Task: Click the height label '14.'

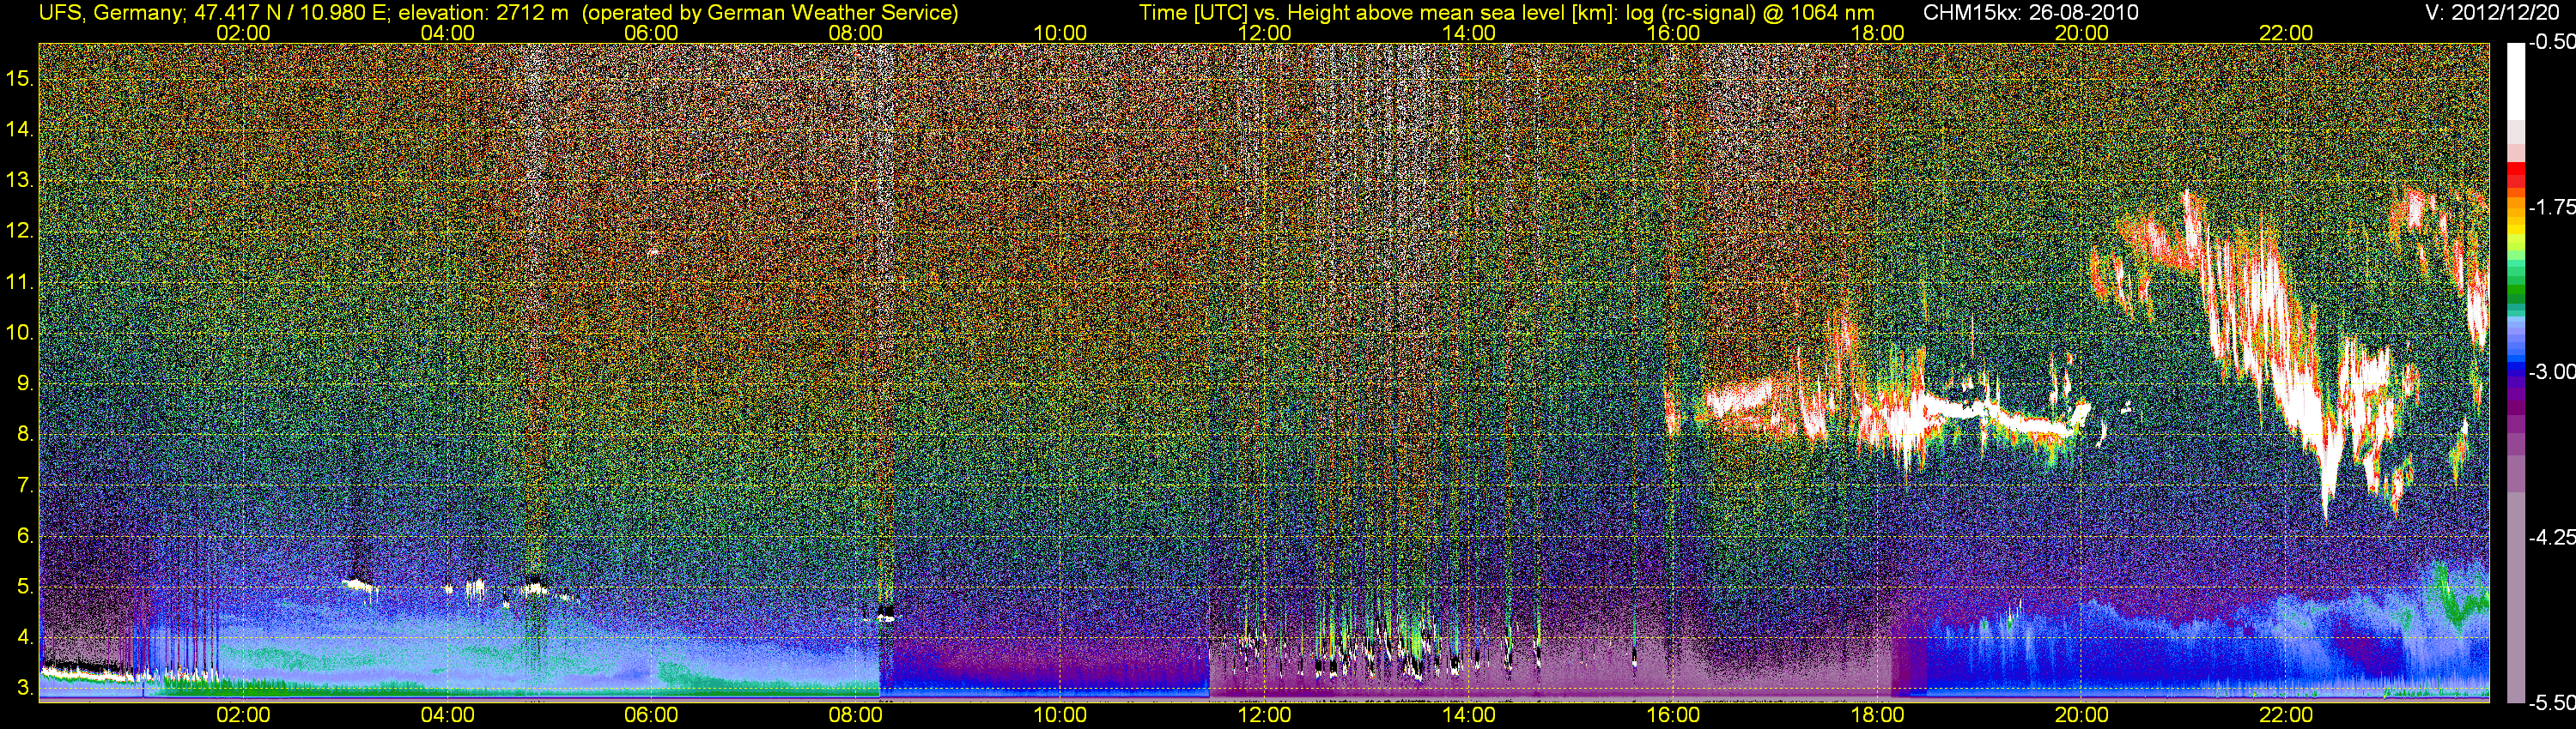Action: pyautogui.click(x=20, y=129)
